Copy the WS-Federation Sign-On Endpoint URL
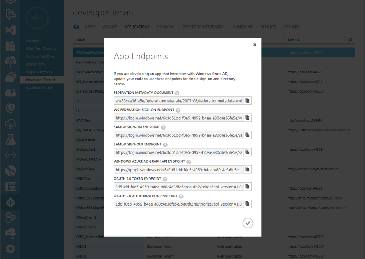 [247, 118]
